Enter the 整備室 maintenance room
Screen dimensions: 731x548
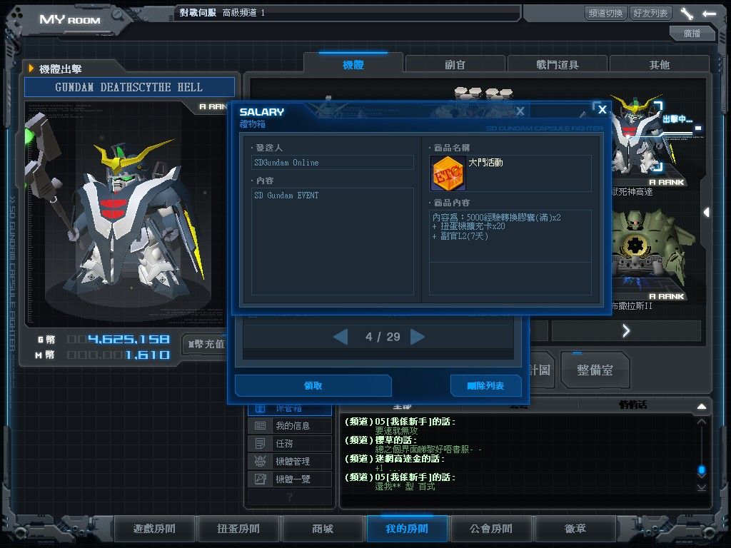[x=595, y=370]
